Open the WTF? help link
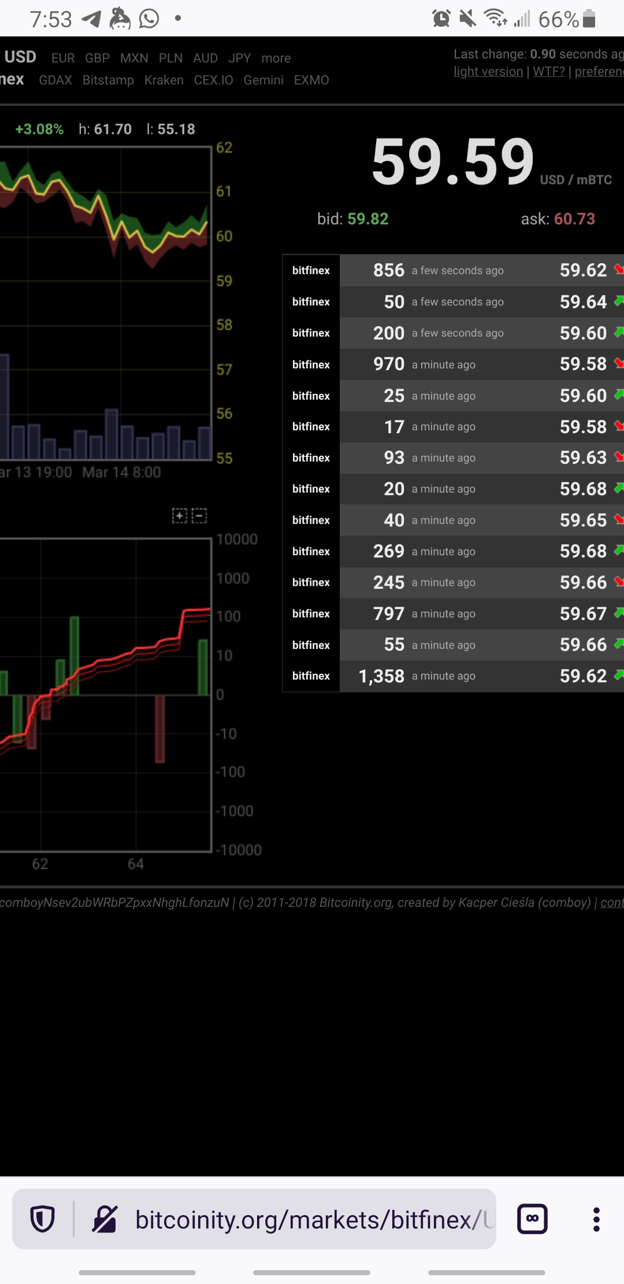 pos(549,72)
